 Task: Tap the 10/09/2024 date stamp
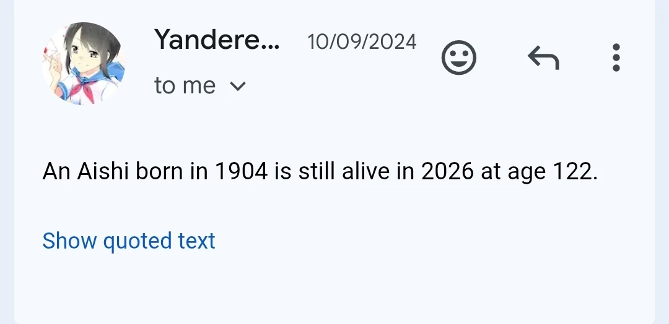tap(362, 42)
